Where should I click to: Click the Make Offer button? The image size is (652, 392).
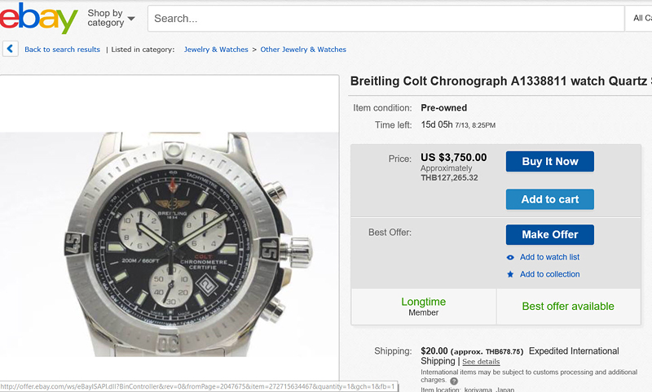549,234
